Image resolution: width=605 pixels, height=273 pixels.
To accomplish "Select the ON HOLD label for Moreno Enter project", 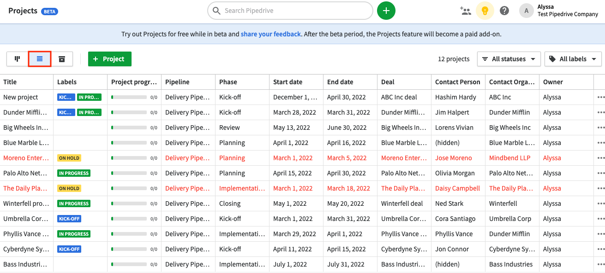I will pos(69,158).
